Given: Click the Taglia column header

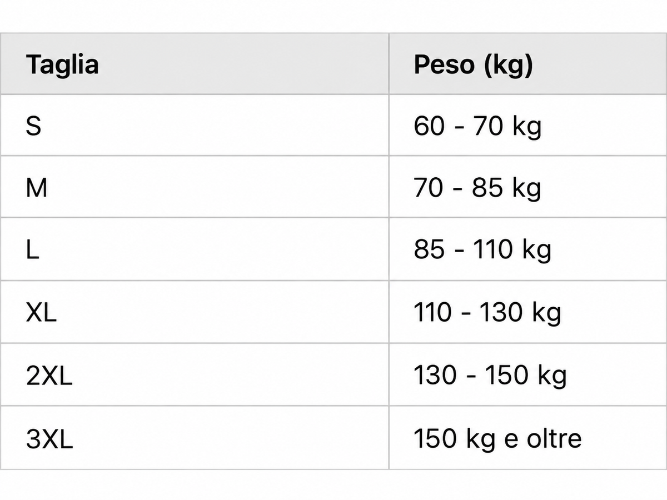Looking at the screenshot, I should point(195,63).
